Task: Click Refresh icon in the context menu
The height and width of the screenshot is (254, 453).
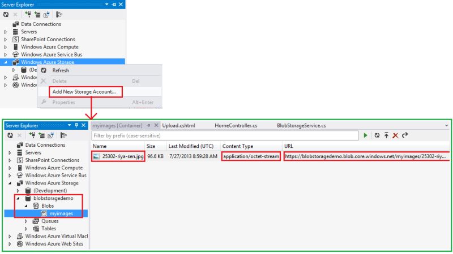Action: 44,70
